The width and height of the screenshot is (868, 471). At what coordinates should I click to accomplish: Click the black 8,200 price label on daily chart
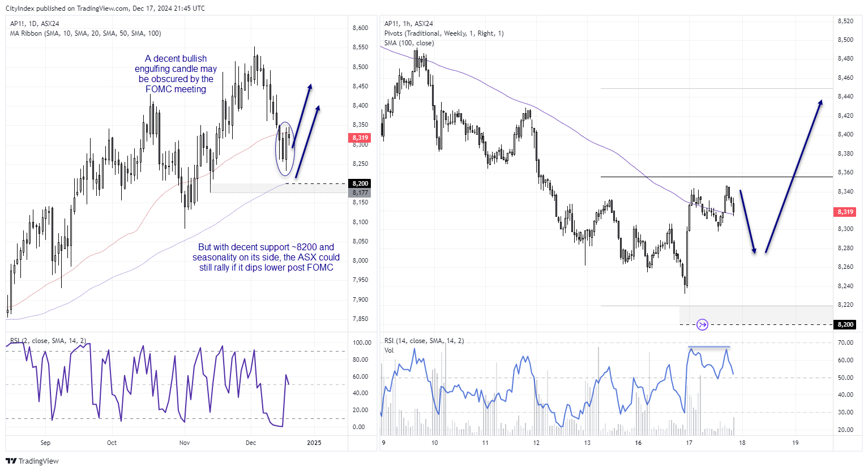coord(360,183)
